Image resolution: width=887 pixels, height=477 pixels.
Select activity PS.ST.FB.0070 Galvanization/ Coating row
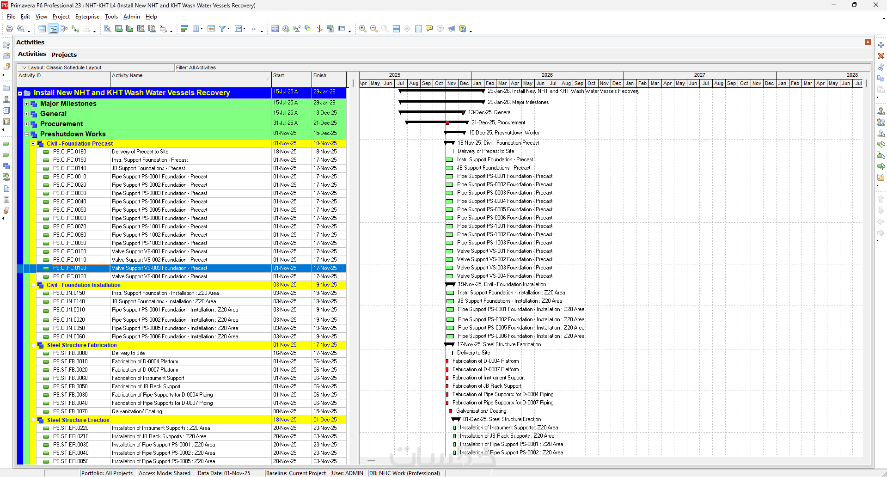pos(136,411)
